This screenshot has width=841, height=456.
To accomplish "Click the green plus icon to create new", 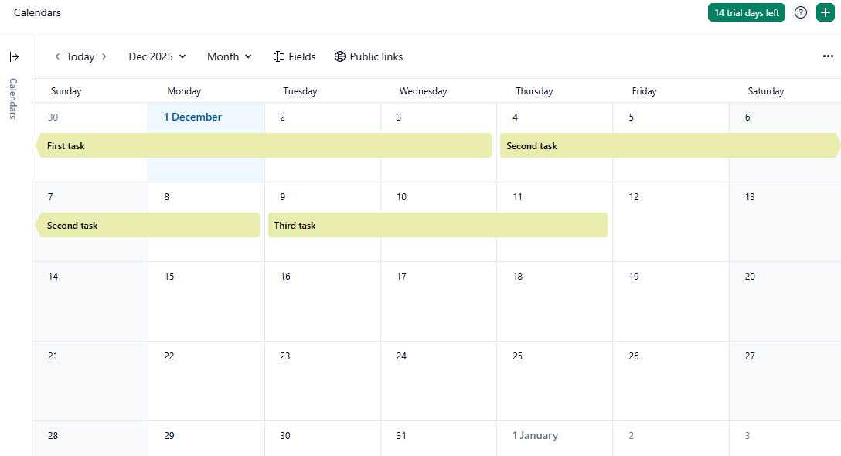I will click(825, 12).
